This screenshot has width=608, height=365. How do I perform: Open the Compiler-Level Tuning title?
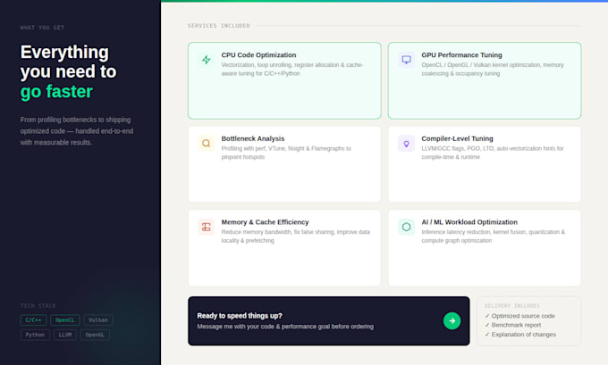[x=457, y=138]
